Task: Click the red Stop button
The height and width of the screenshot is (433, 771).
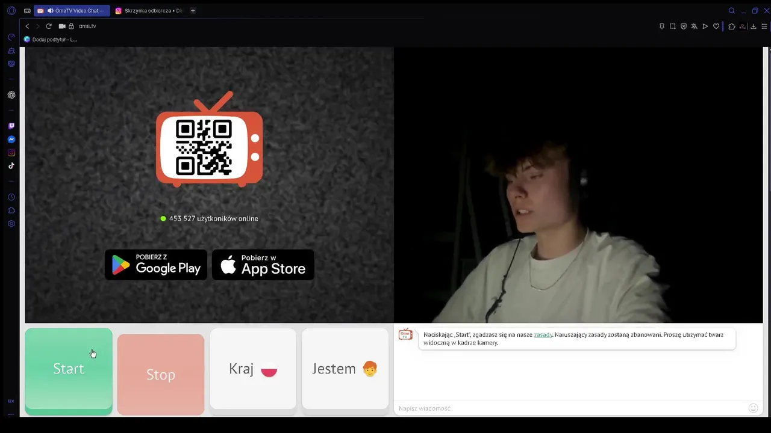Action: pyautogui.click(x=161, y=375)
